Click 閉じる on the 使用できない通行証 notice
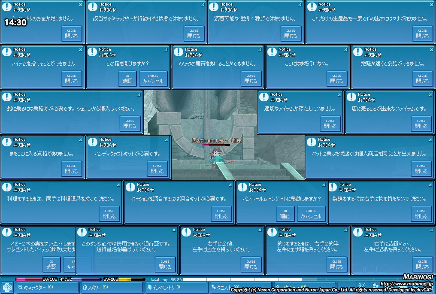The width and height of the screenshot is (436, 294). [165, 264]
